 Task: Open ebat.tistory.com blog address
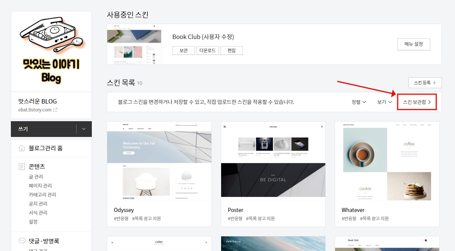click(x=34, y=110)
